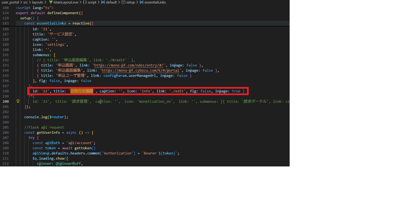The width and height of the screenshot is (393, 221).
Task: Follow the mono-pf.cybozu.com portal URL link
Action: point(140,71)
